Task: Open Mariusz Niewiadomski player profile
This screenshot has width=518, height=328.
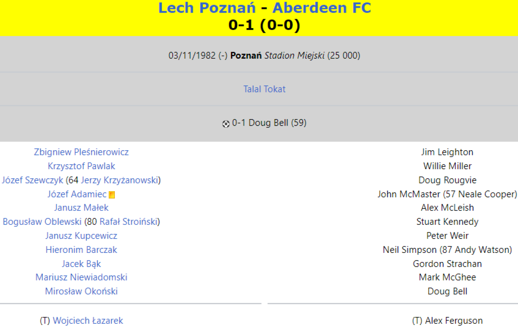Action: tap(81, 278)
